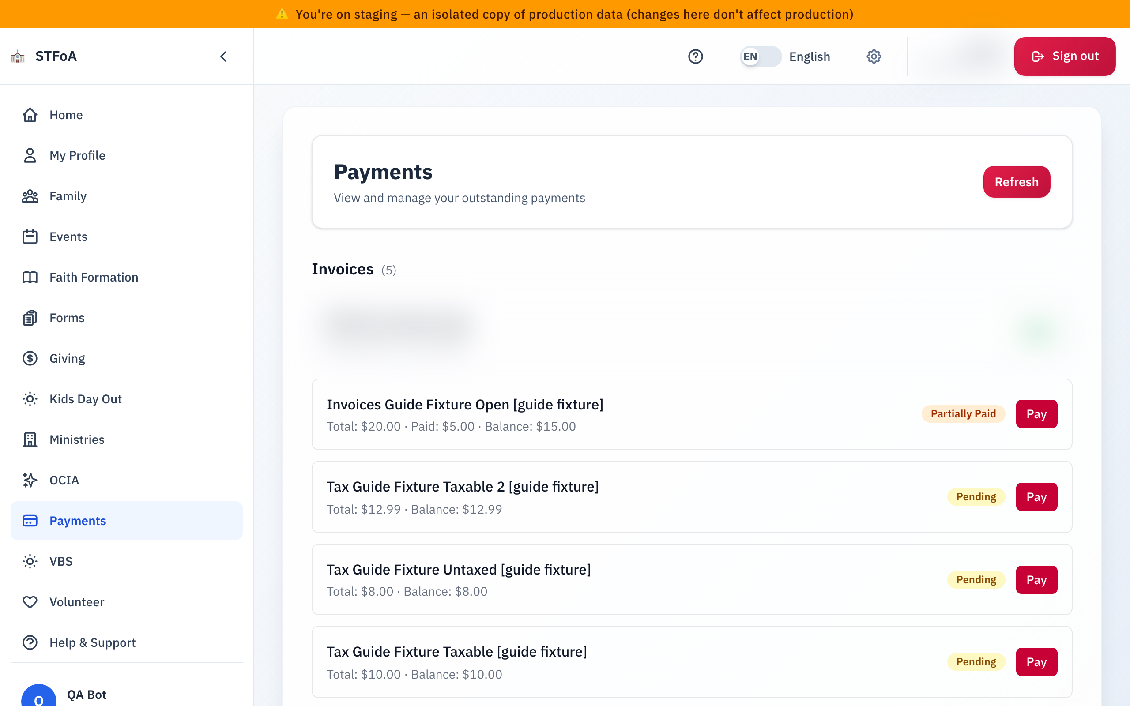Click the 'English' language label
The image size is (1130, 706).
(809, 57)
